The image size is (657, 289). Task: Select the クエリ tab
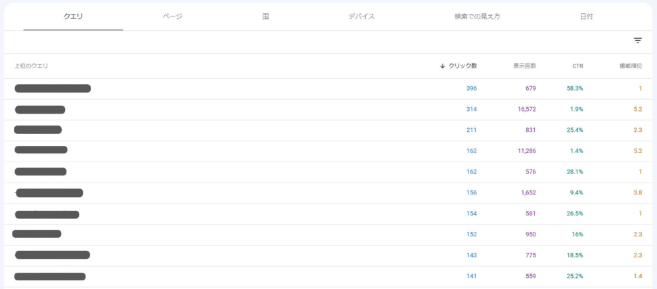click(x=74, y=17)
